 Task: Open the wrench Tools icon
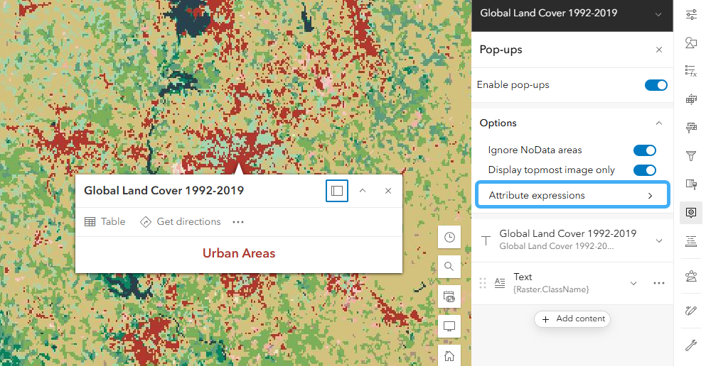(691, 345)
